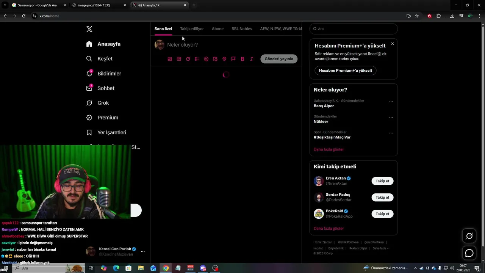Open more options for #BeşiktaşınMaçıVar
Viewport: 485px width, 273px height.
(391, 133)
